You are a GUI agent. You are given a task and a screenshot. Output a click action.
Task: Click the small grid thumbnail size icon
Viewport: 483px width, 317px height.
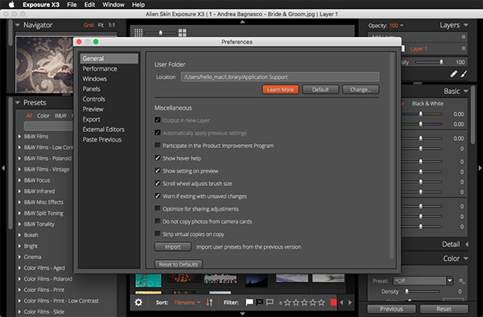click(138, 33)
